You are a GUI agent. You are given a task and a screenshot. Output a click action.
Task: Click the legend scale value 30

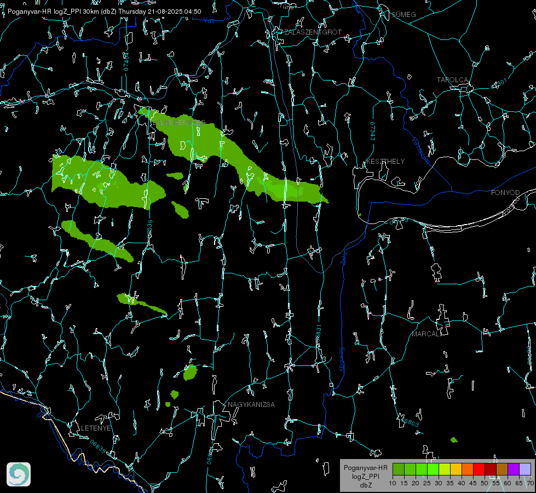pos(439,483)
